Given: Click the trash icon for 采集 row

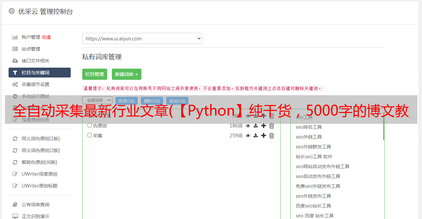Looking at the screenshot, I should [x=272, y=136].
